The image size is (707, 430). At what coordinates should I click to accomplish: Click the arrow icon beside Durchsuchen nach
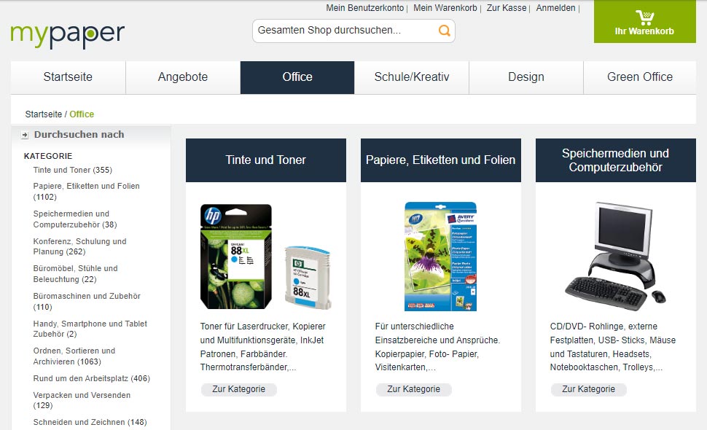[25, 135]
